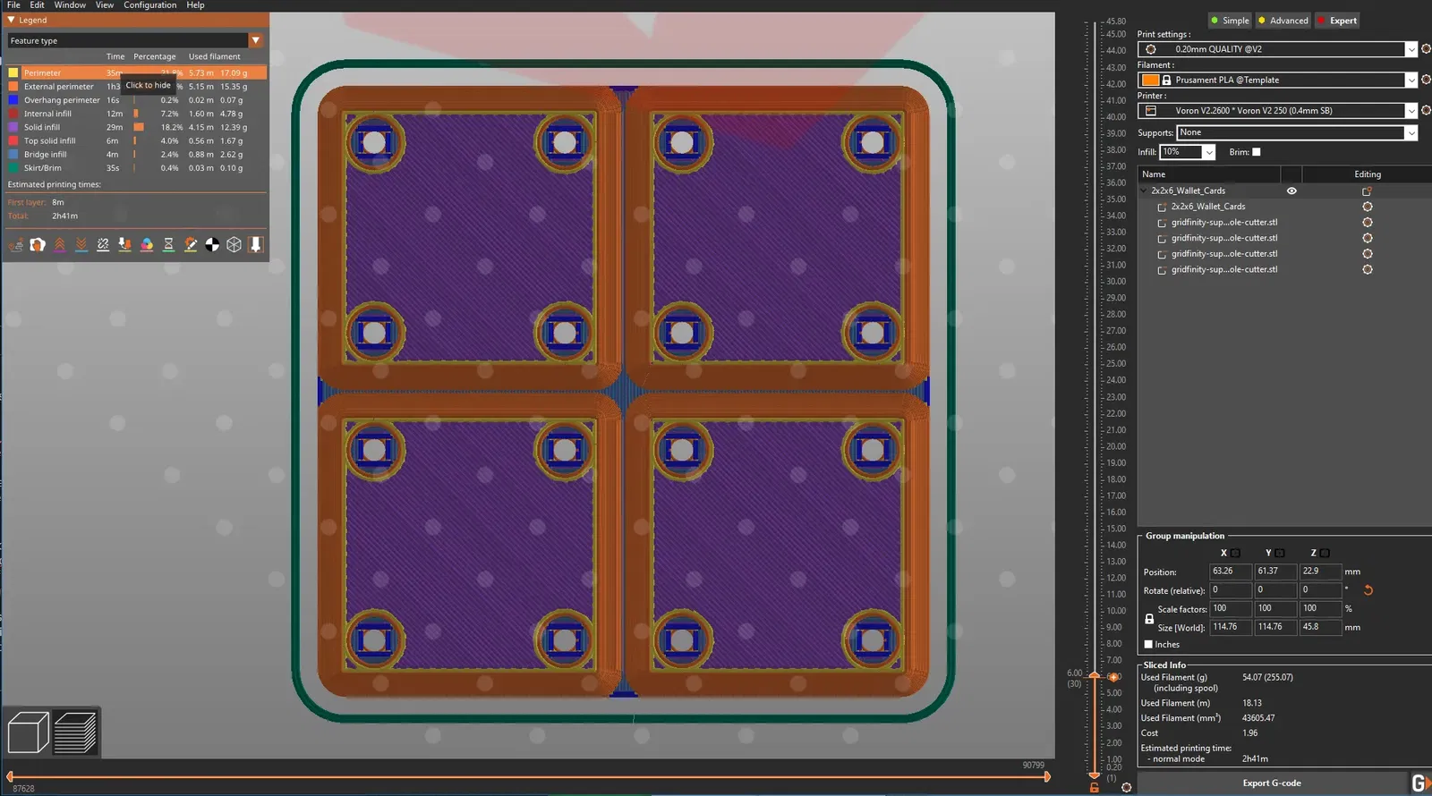The height and width of the screenshot is (796, 1432).
Task: Add color change with plus marker on slider
Action: (x=1114, y=677)
